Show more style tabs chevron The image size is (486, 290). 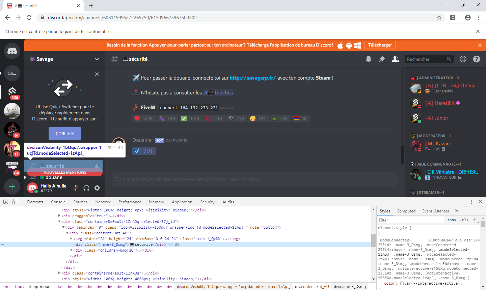point(457,211)
